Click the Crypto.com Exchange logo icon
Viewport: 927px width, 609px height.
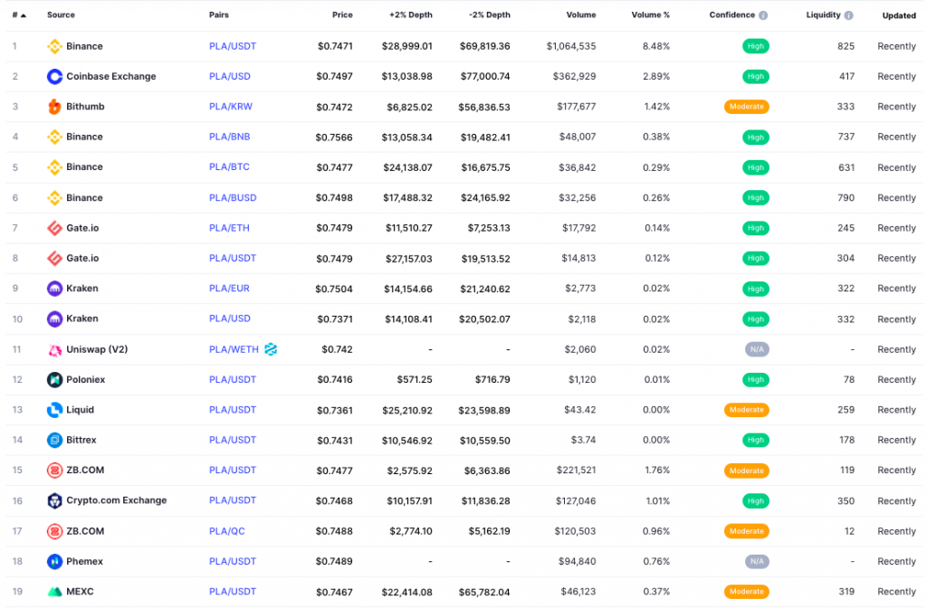click(x=54, y=501)
